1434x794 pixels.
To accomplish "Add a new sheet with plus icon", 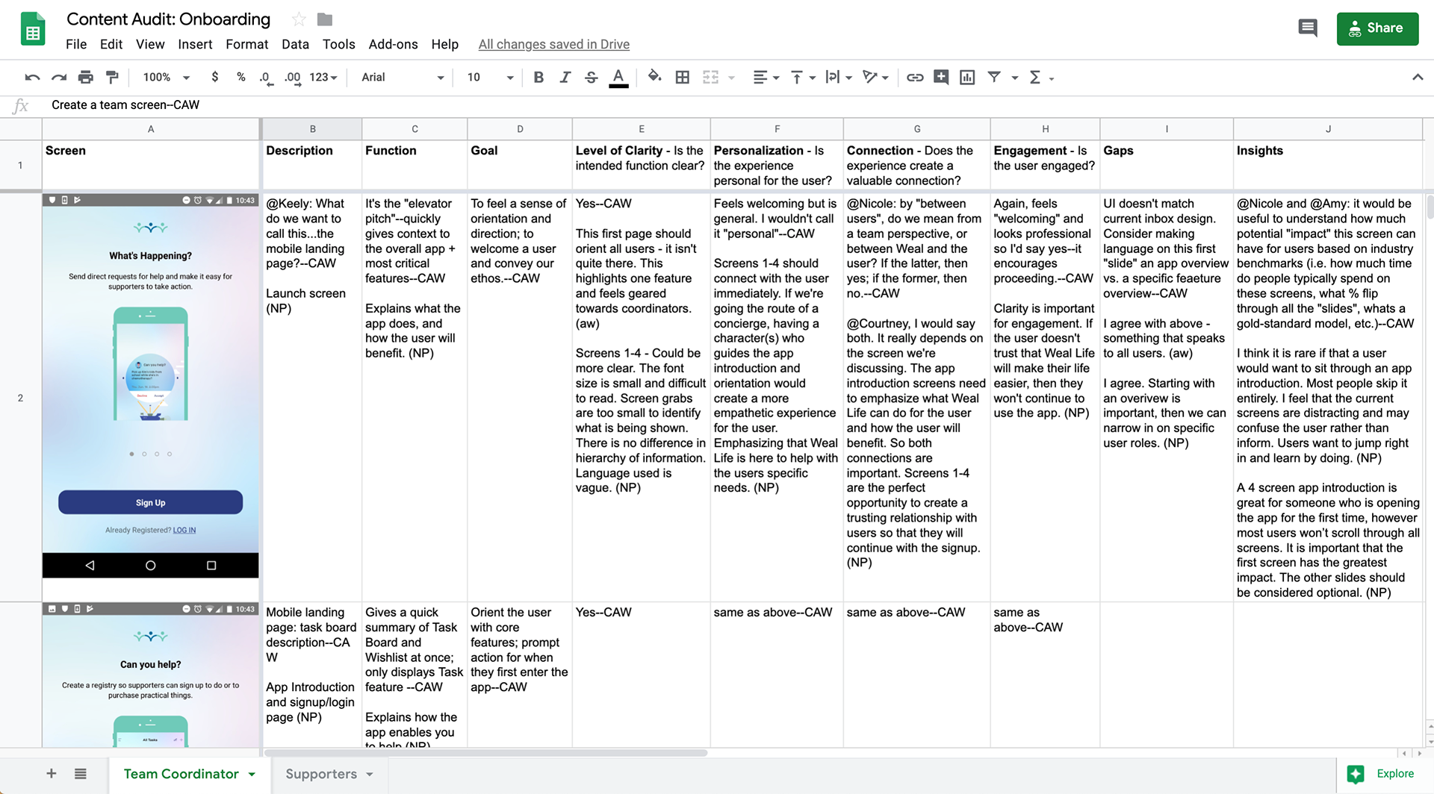I will (51, 774).
